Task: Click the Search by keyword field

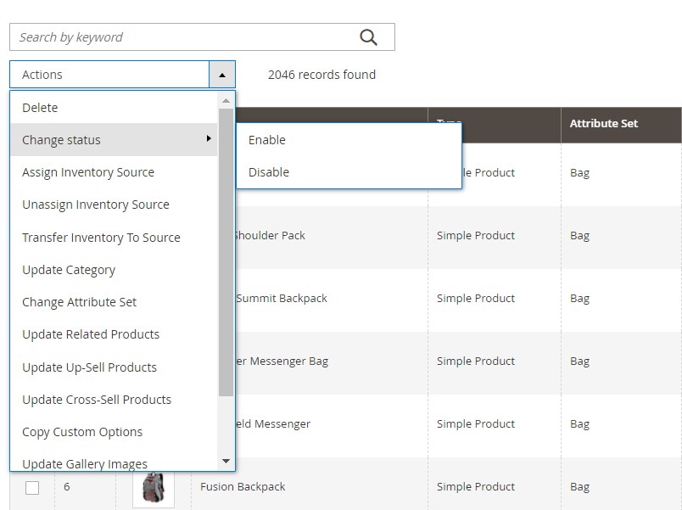Action: click(182, 36)
